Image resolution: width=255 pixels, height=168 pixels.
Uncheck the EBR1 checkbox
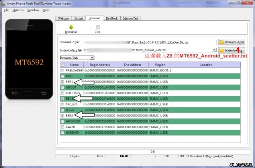click(x=63, y=82)
